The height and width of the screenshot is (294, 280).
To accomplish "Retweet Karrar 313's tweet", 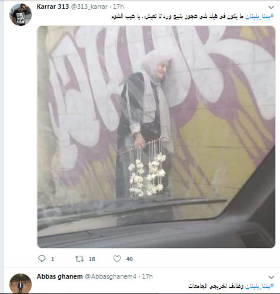I will coord(79,259).
